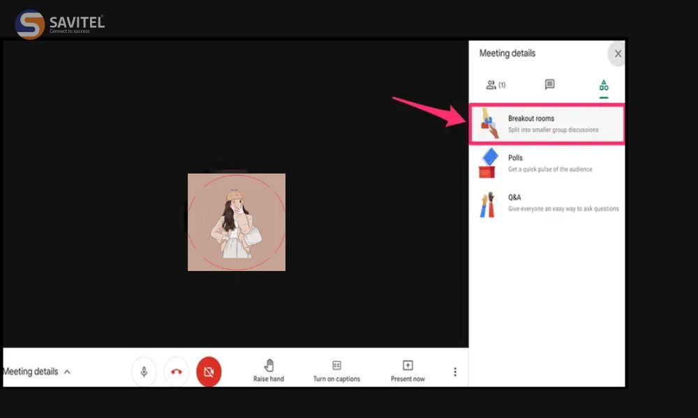
Task: Click the Raise hand icon
Action: coord(269,366)
